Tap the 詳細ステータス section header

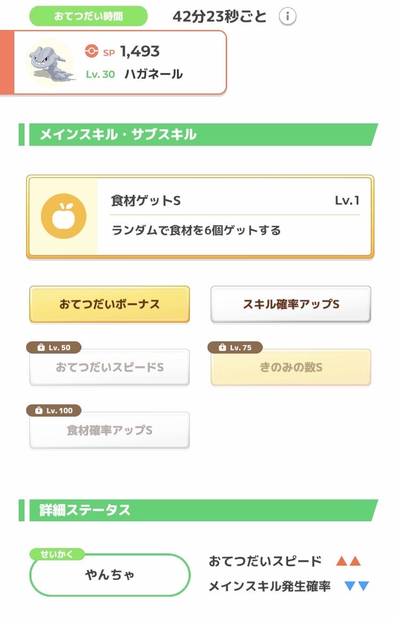click(x=198, y=510)
